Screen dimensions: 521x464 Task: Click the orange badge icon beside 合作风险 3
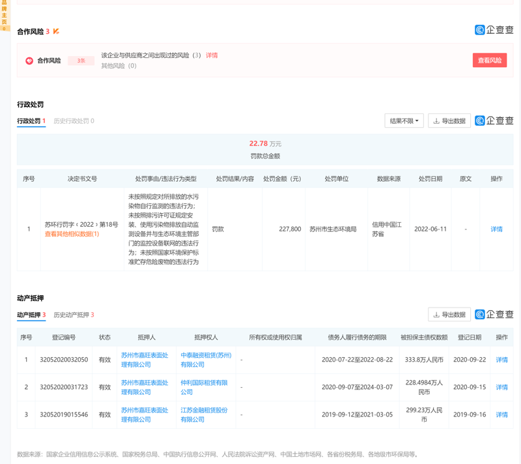pos(56,31)
